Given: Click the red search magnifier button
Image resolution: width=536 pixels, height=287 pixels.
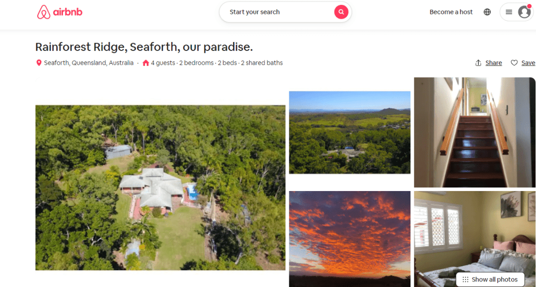Looking at the screenshot, I should [341, 12].
